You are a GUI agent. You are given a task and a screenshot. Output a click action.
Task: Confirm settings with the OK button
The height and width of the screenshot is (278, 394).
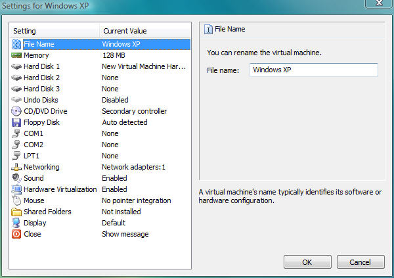tap(307, 262)
